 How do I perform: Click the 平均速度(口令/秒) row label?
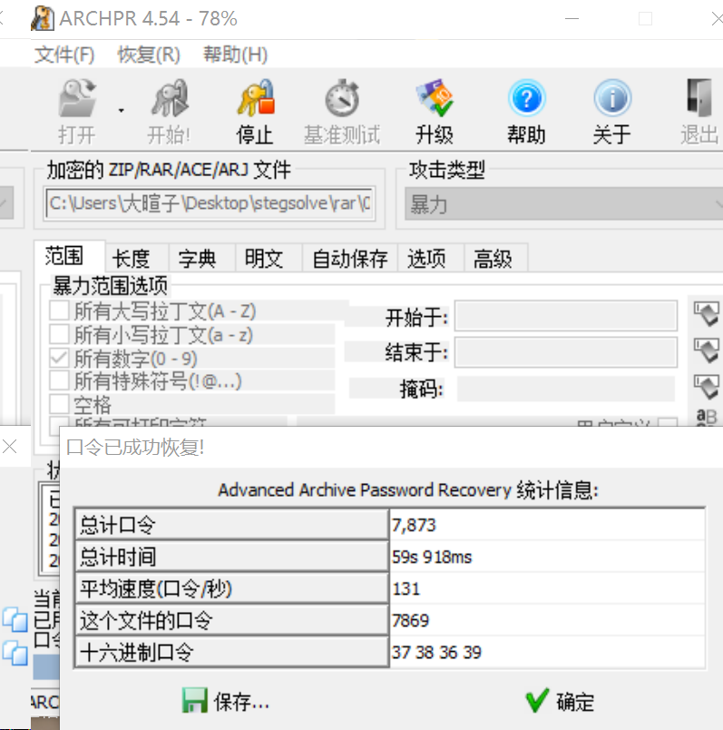point(231,588)
